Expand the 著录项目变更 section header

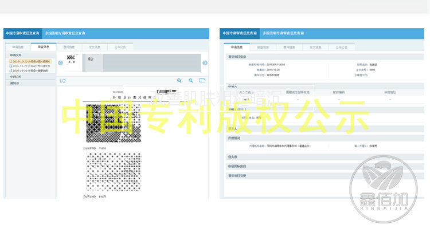325,175
